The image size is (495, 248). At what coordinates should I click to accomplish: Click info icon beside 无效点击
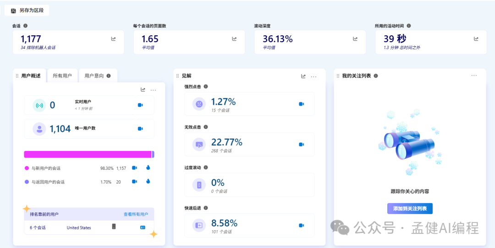(x=206, y=127)
